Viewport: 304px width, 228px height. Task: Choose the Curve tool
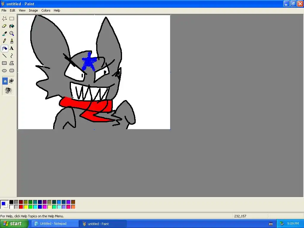click(12, 56)
